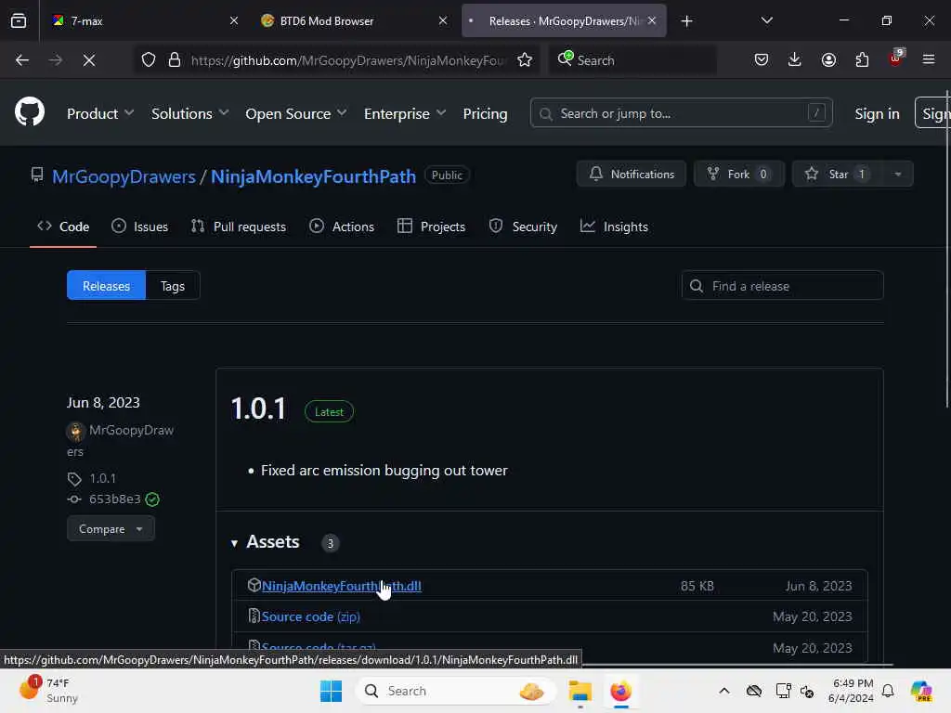The height and width of the screenshot is (713, 951).
Task: Expand the Enterprise menu
Action: pyautogui.click(x=405, y=113)
